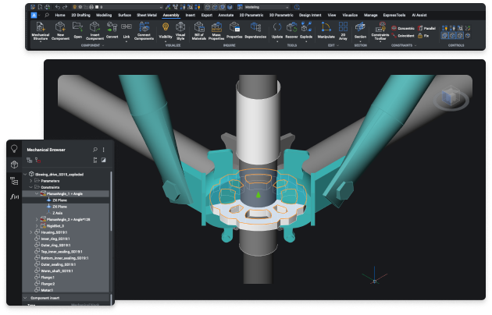Open Mechanical Browser options menu

[104, 150]
